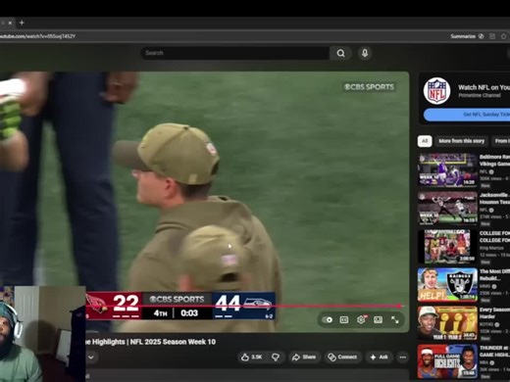The image size is (510, 382).
Task: Switch to theater mode view
Action: [378, 319]
